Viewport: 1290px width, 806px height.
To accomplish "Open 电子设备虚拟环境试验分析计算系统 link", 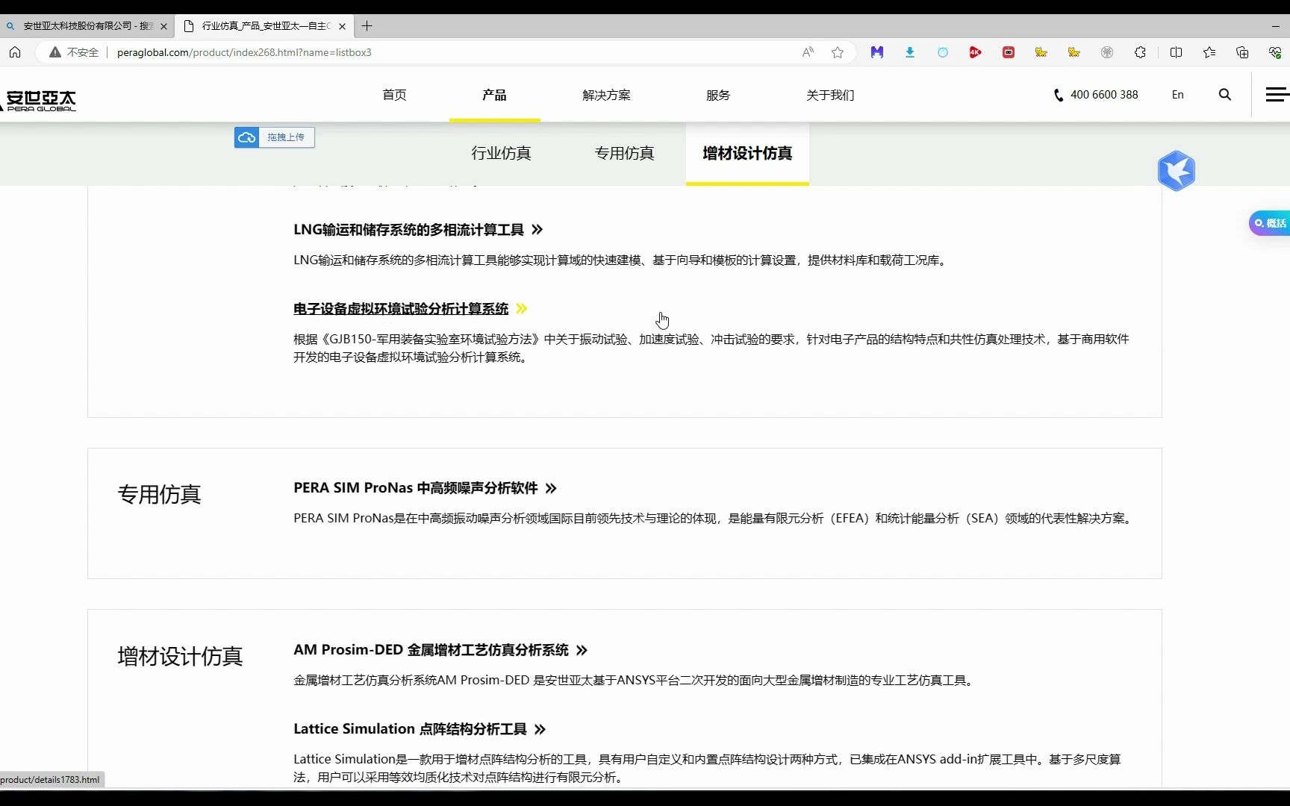I will 401,309.
